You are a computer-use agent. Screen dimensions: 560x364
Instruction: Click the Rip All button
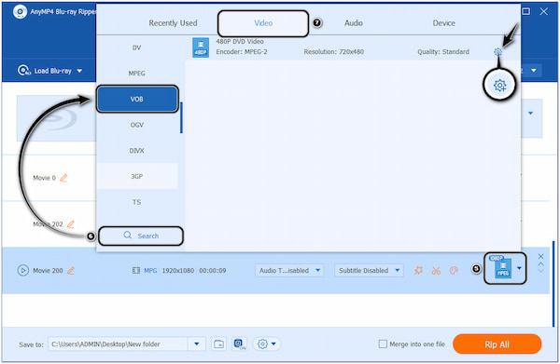click(497, 344)
